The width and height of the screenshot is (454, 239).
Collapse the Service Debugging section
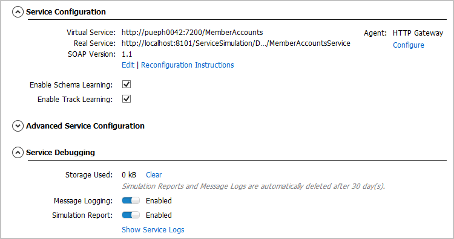click(x=18, y=153)
